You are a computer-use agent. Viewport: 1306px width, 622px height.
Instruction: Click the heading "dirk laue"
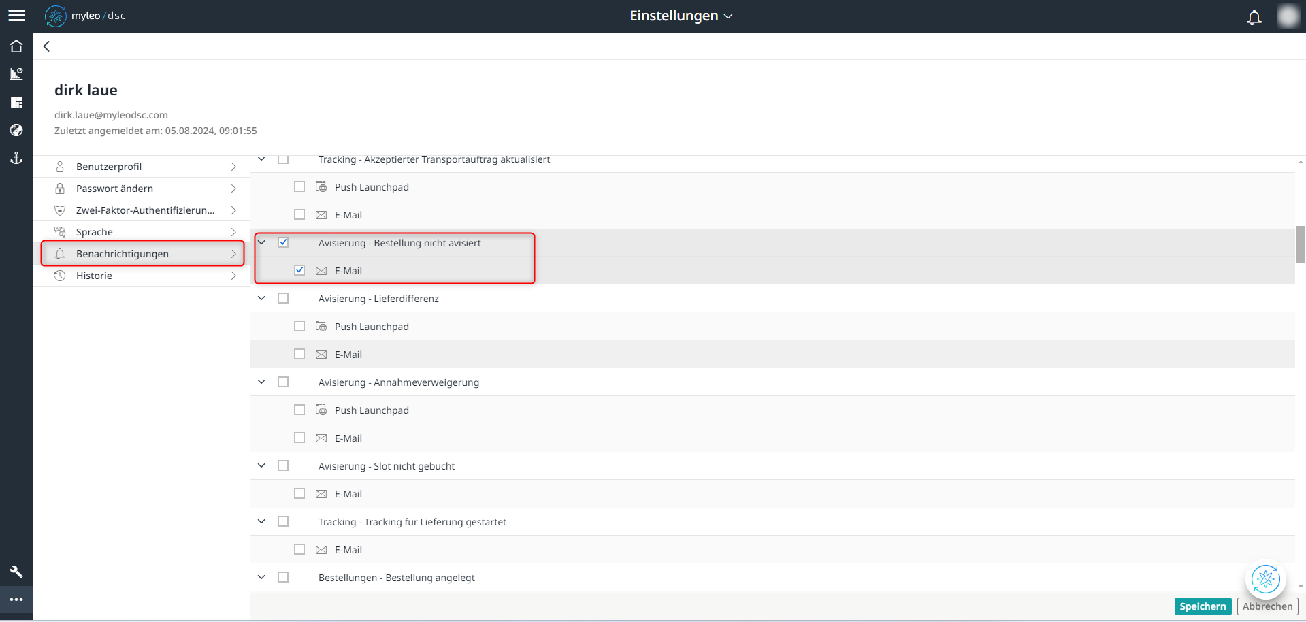(x=86, y=90)
